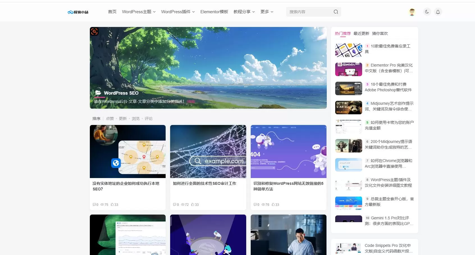
Task: Expand the WordPress插件 dropdown menu
Action: point(178,12)
